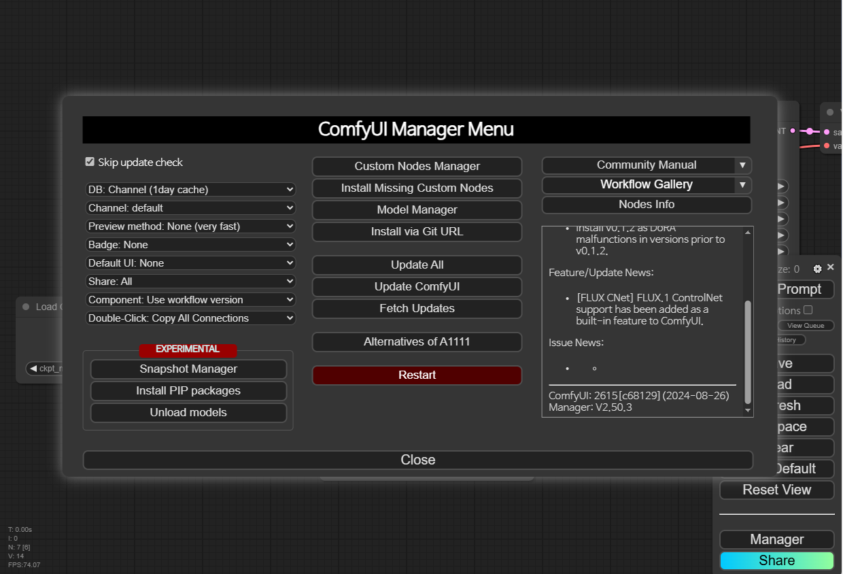Open the queue panel settings gear

pos(817,269)
